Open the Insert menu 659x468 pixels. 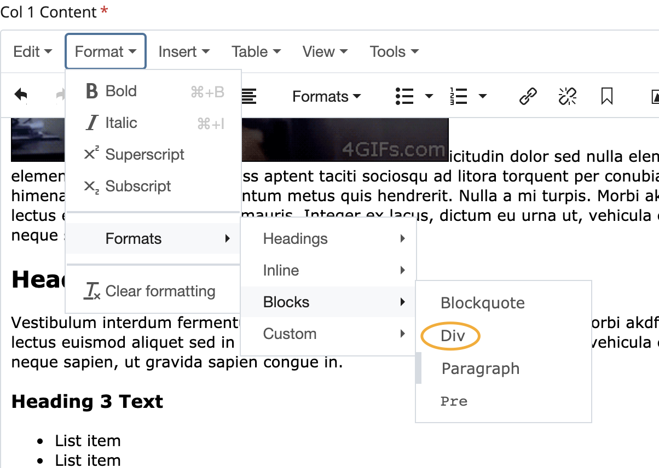(x=184, y=52)
